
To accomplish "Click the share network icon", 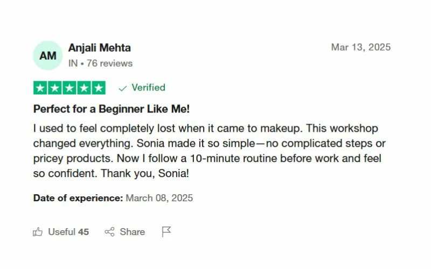I will tap(110, 232).
